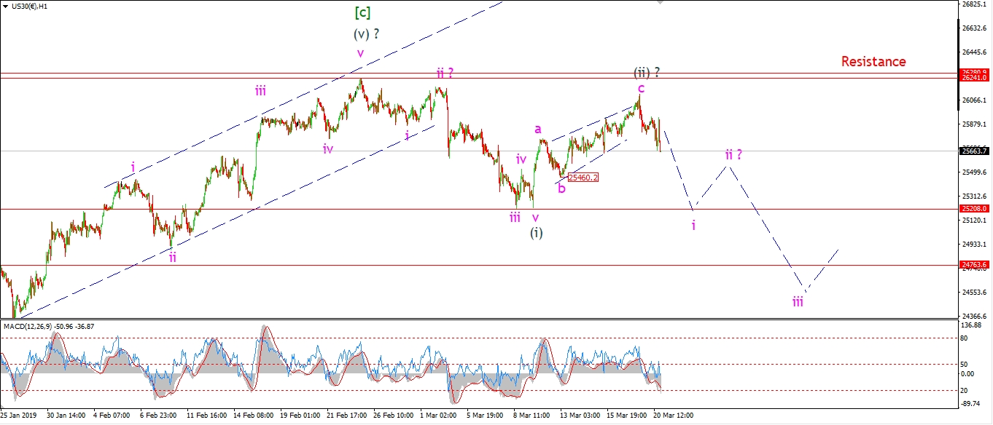Select the pink wave label a
This screenshot has width=993, height=425.
coord(538,129)
